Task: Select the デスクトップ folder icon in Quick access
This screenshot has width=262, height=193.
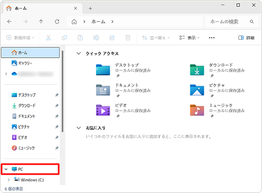Action: pos(103,70)
